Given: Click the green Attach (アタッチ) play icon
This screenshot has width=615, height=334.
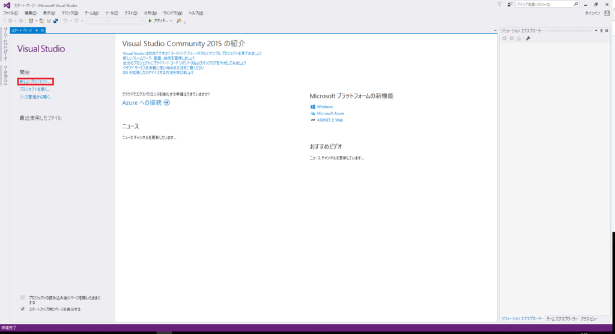Looking at the screenshot, I should pos(150,21).
